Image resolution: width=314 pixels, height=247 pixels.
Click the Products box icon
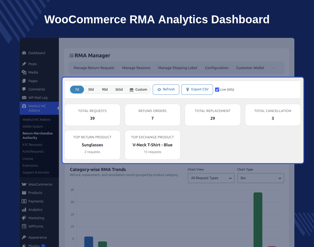point(24,193)
